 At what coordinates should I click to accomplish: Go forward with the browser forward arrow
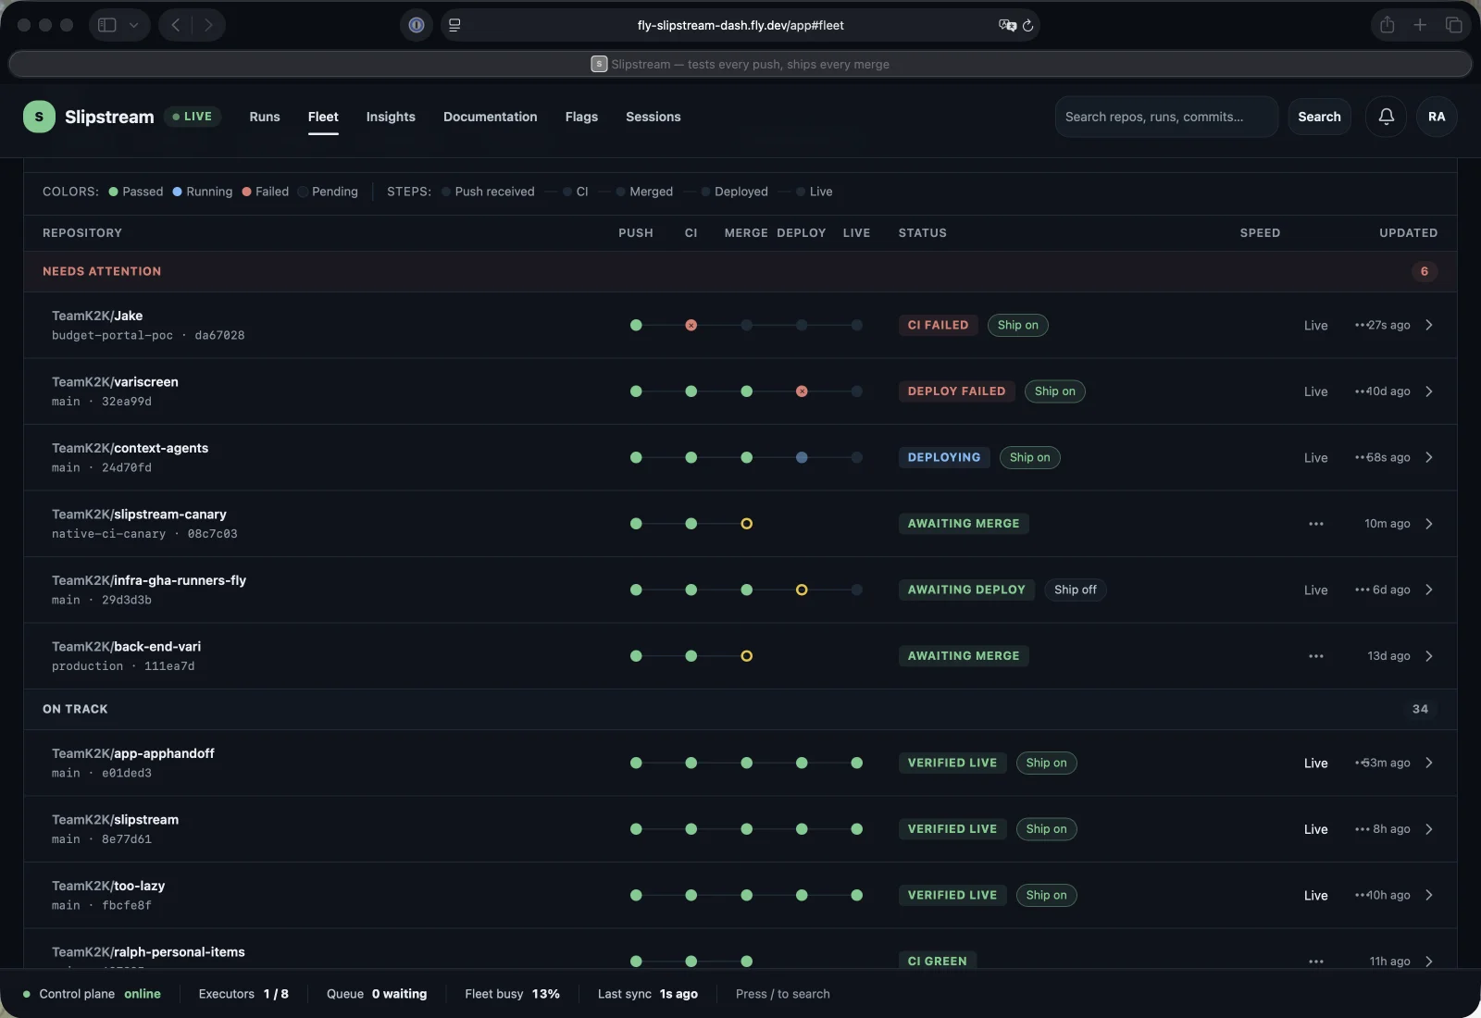208,25
